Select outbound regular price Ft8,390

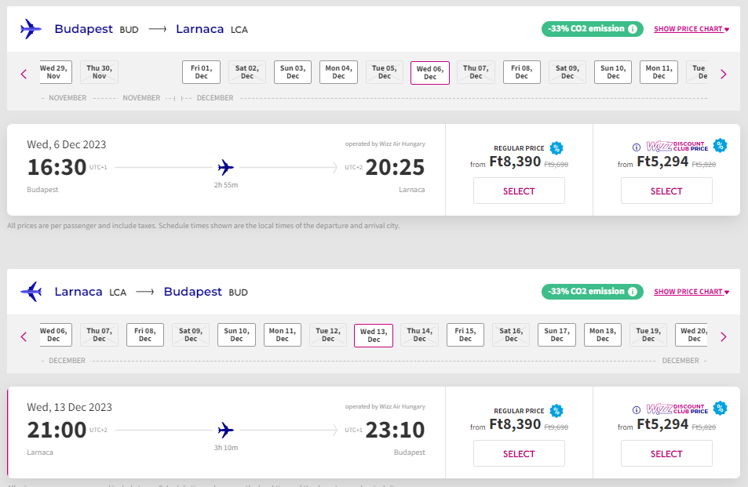click(519, 191)
